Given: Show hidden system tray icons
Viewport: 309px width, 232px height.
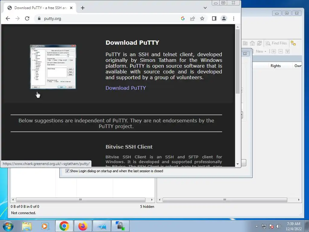Looking at the screenshot, I should tap(256, 226).
